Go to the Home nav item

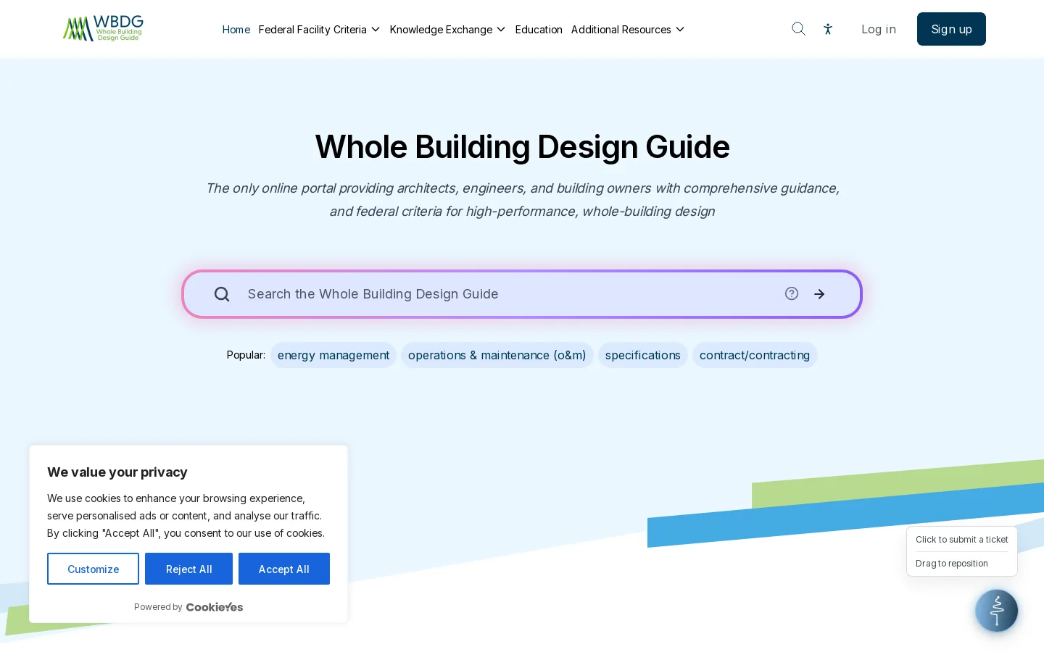click(x=236, y=30)
